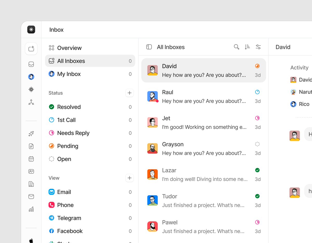Open the contact card icon in rail
Viewport: 312px width, 243px height.
pos(31,171)
